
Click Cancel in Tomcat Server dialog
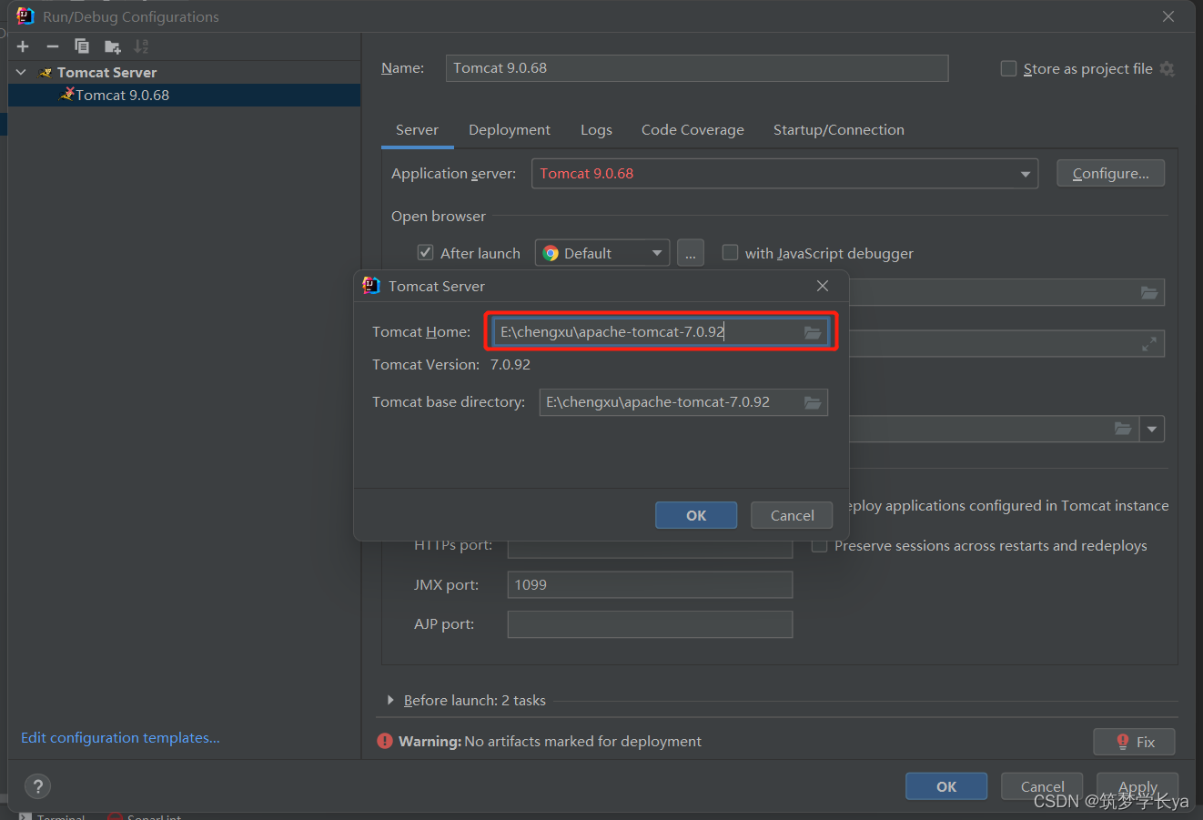792,515
